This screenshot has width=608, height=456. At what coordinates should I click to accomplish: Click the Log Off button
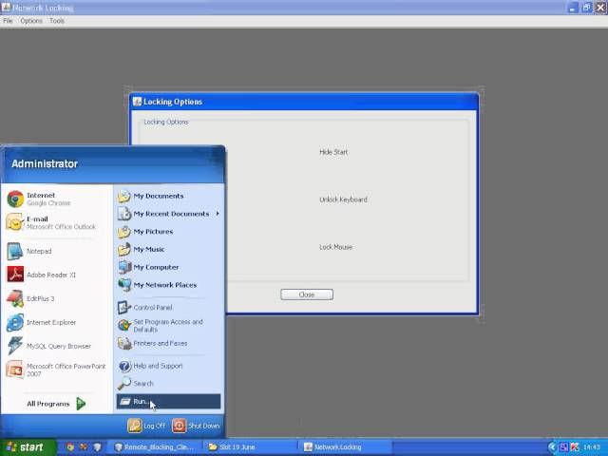point(146,426)
